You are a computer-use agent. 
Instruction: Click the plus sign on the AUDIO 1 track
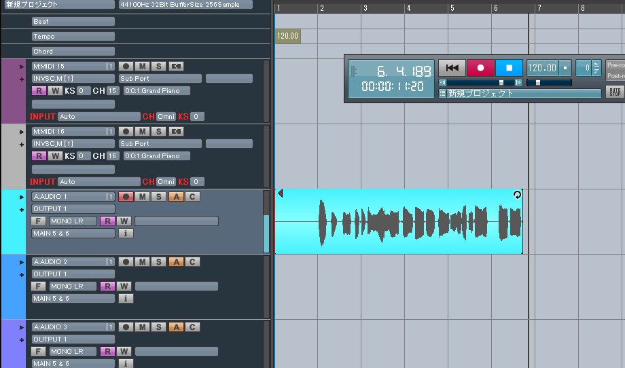[x=22, y=210]
